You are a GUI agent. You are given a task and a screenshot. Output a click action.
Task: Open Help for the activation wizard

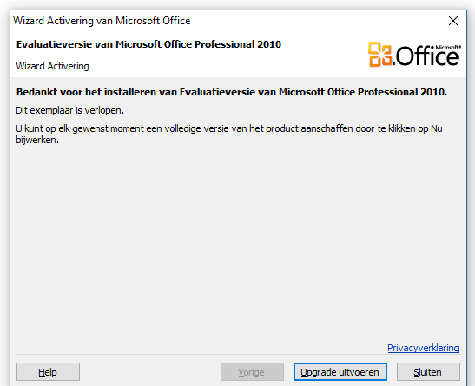point(48,372)
